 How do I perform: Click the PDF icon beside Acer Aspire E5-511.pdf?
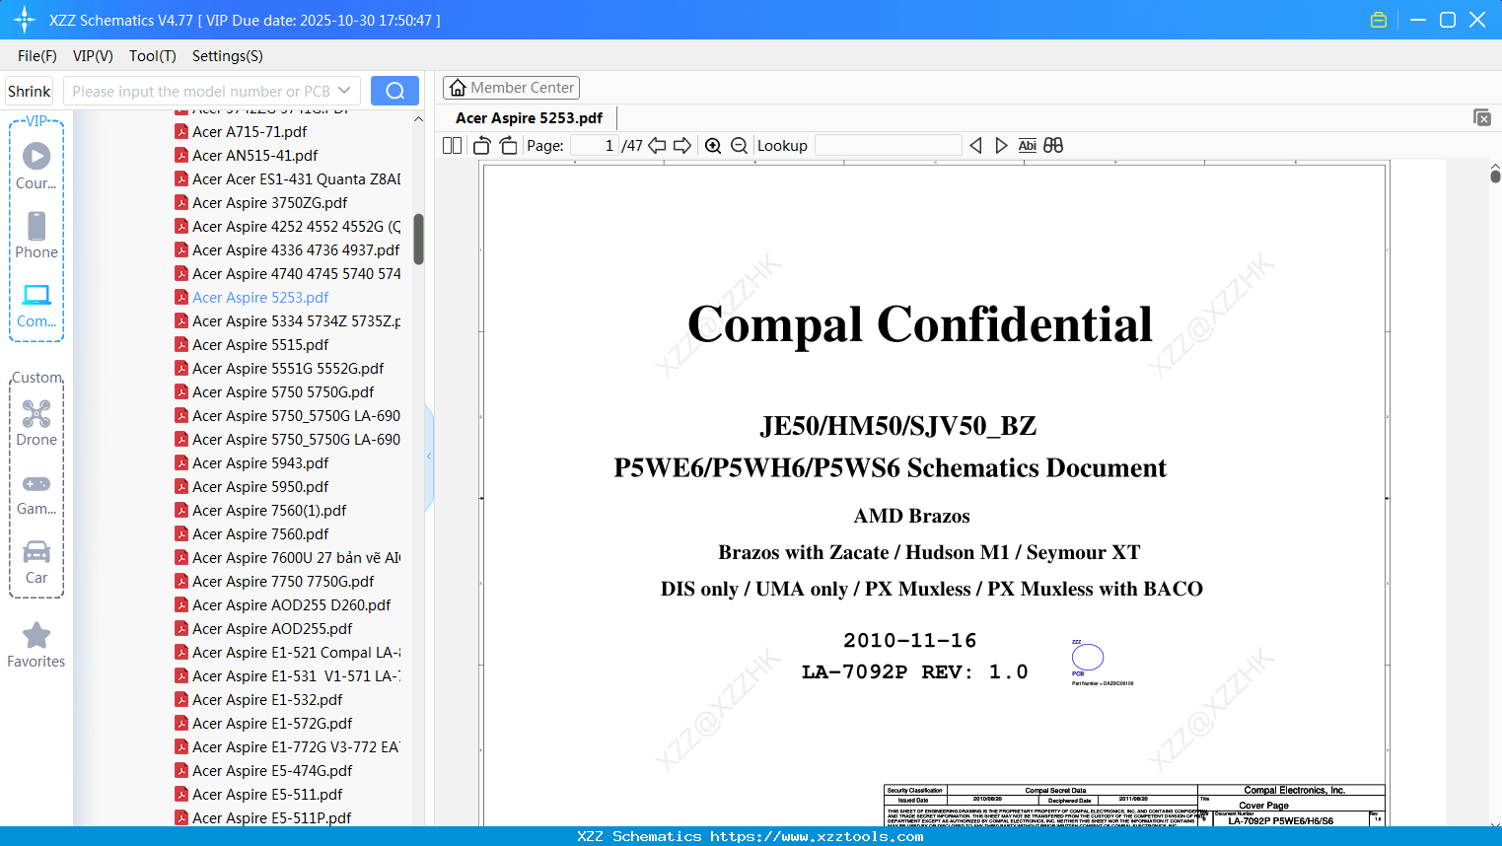click(181, 794)
